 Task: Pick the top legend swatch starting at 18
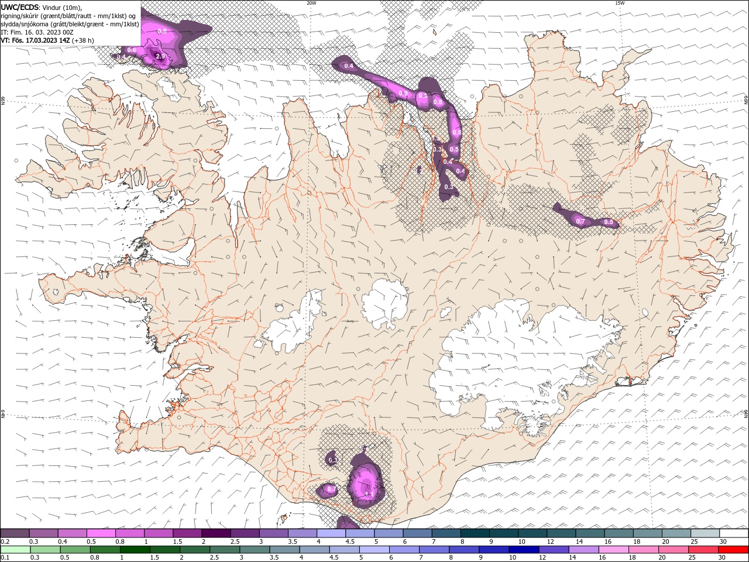point(647,533)
